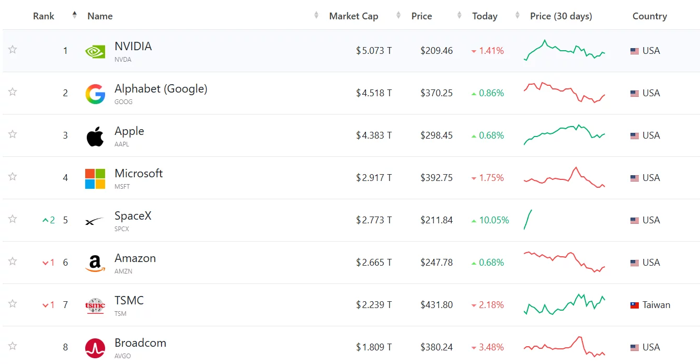Image resolution: width=700 pixels, height=364 pixels.
Task: Click the USA flag in Amazon row
Action: click(635, 263)
